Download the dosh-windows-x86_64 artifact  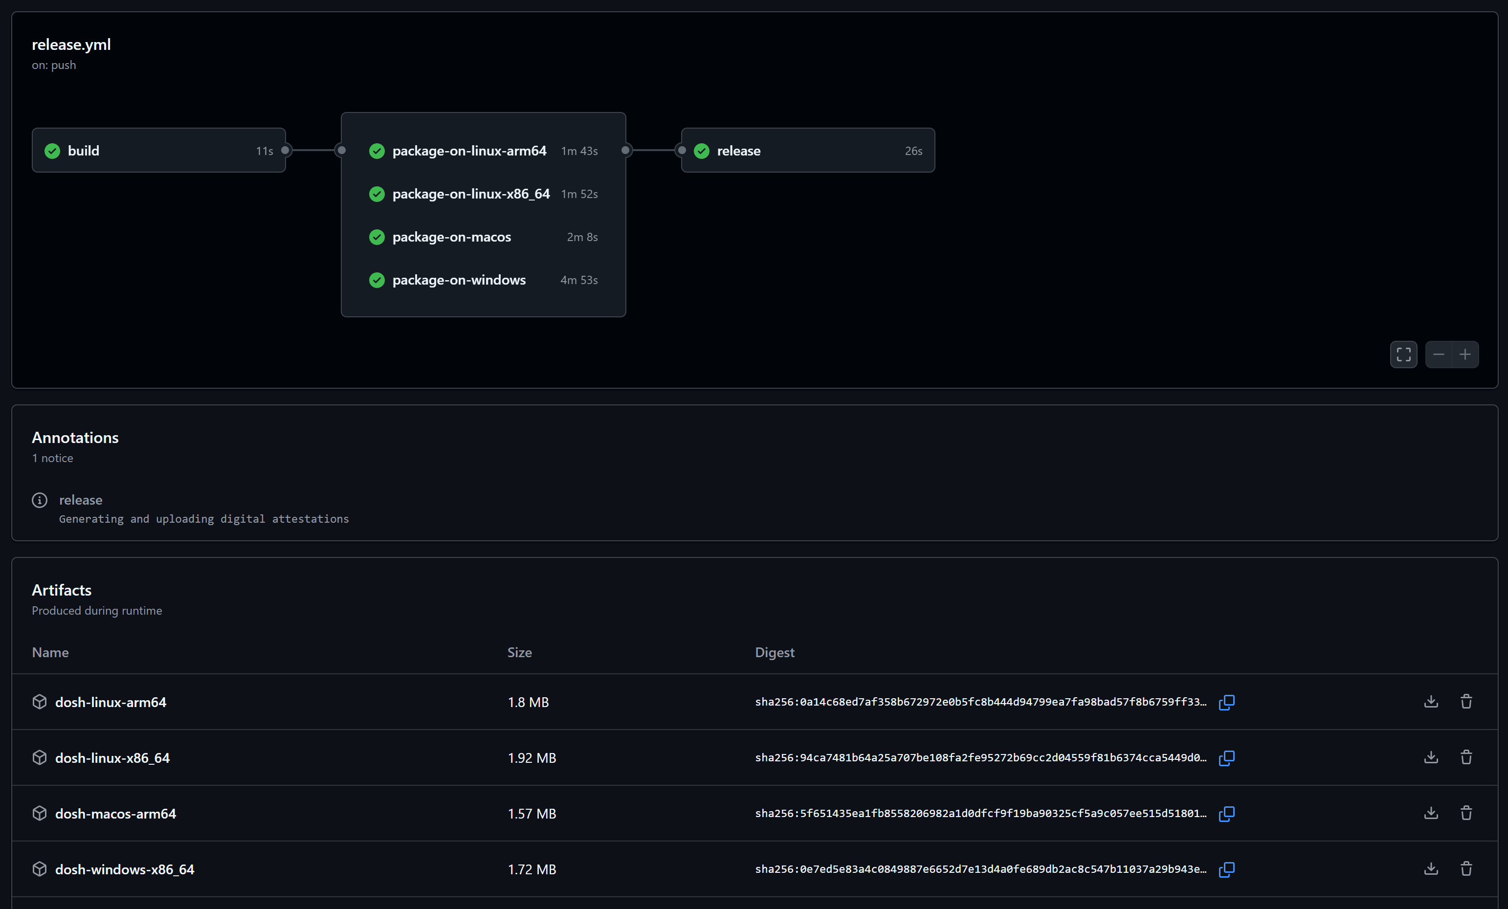(x=1431, y=868)
